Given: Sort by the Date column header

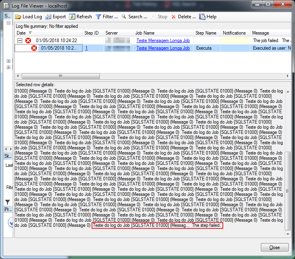Looking at the screenshot, I should click(48, 33).
